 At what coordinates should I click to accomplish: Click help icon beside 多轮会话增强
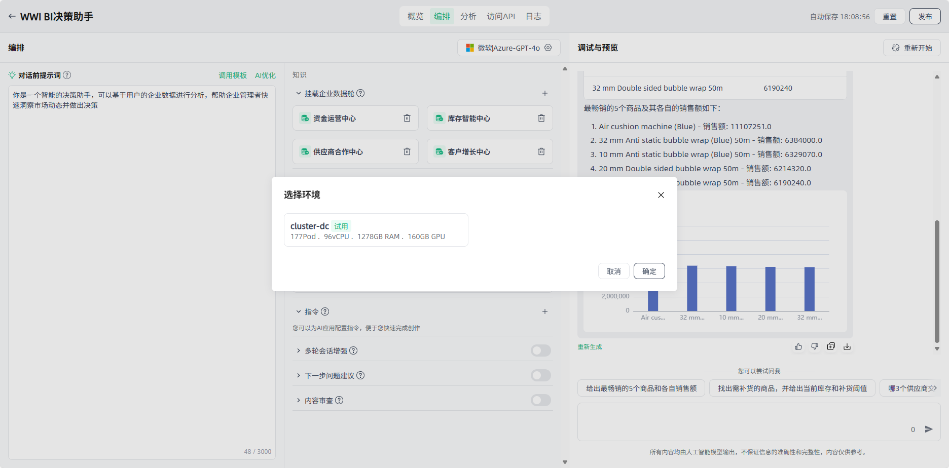click(353, 350)
